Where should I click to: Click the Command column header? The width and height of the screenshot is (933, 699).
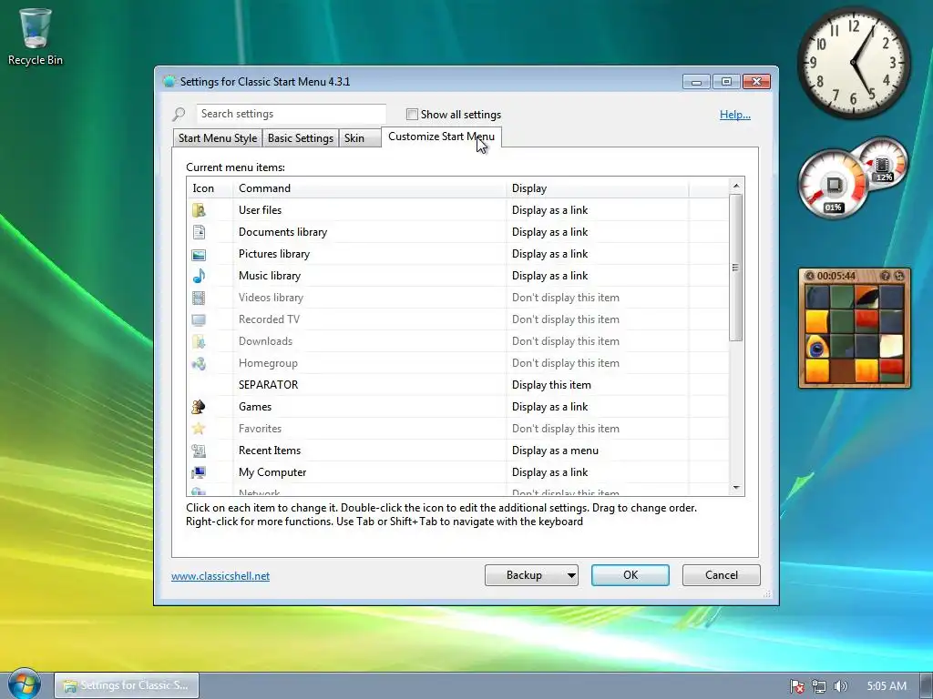tap(370, 188)
